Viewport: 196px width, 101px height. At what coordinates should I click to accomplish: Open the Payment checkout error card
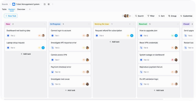pos(70,70)
